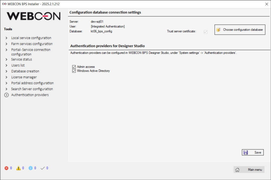Open the License manager tool

coord(24,77)
